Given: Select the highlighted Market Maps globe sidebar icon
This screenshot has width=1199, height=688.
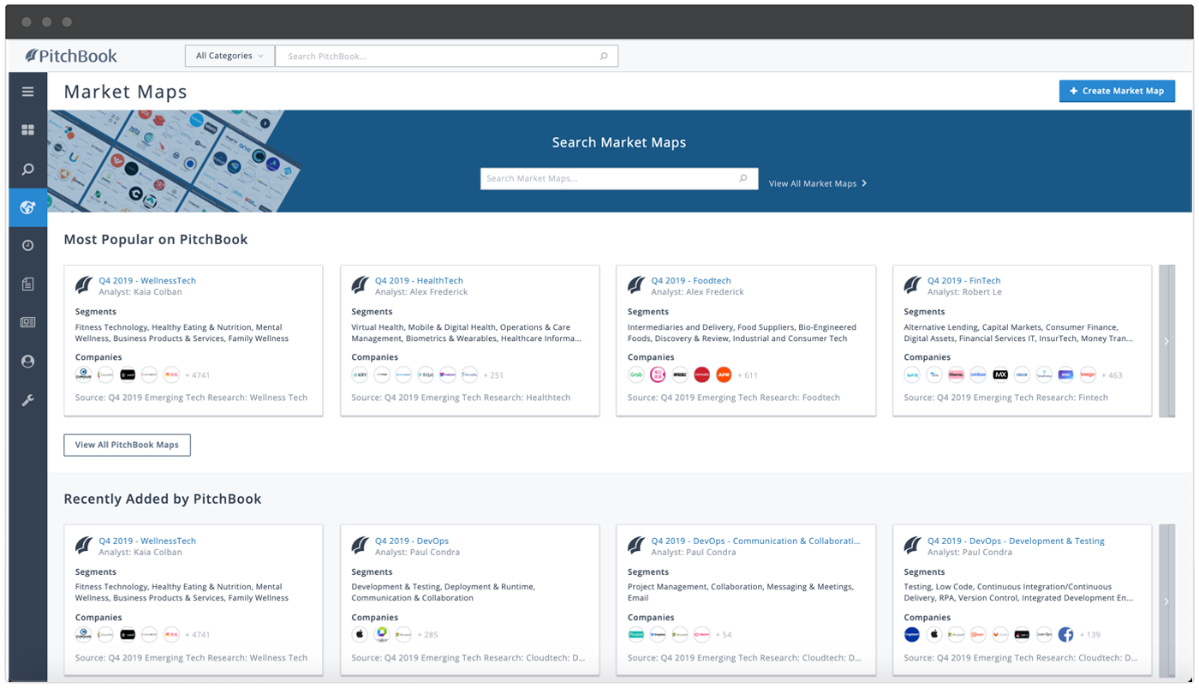Looking at the screenshot, I should [27, 207].
